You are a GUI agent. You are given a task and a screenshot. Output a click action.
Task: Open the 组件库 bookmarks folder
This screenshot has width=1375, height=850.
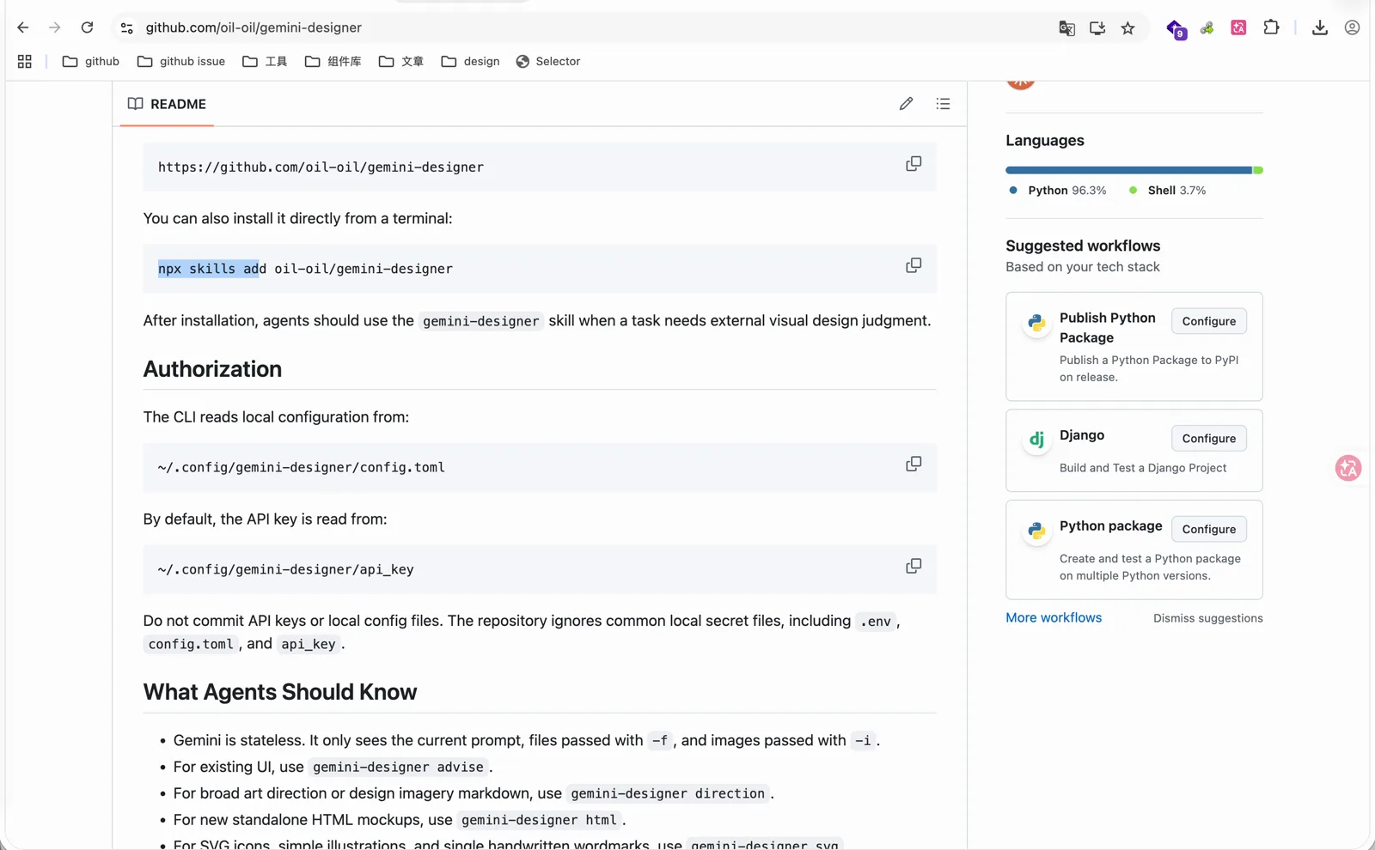333,61
